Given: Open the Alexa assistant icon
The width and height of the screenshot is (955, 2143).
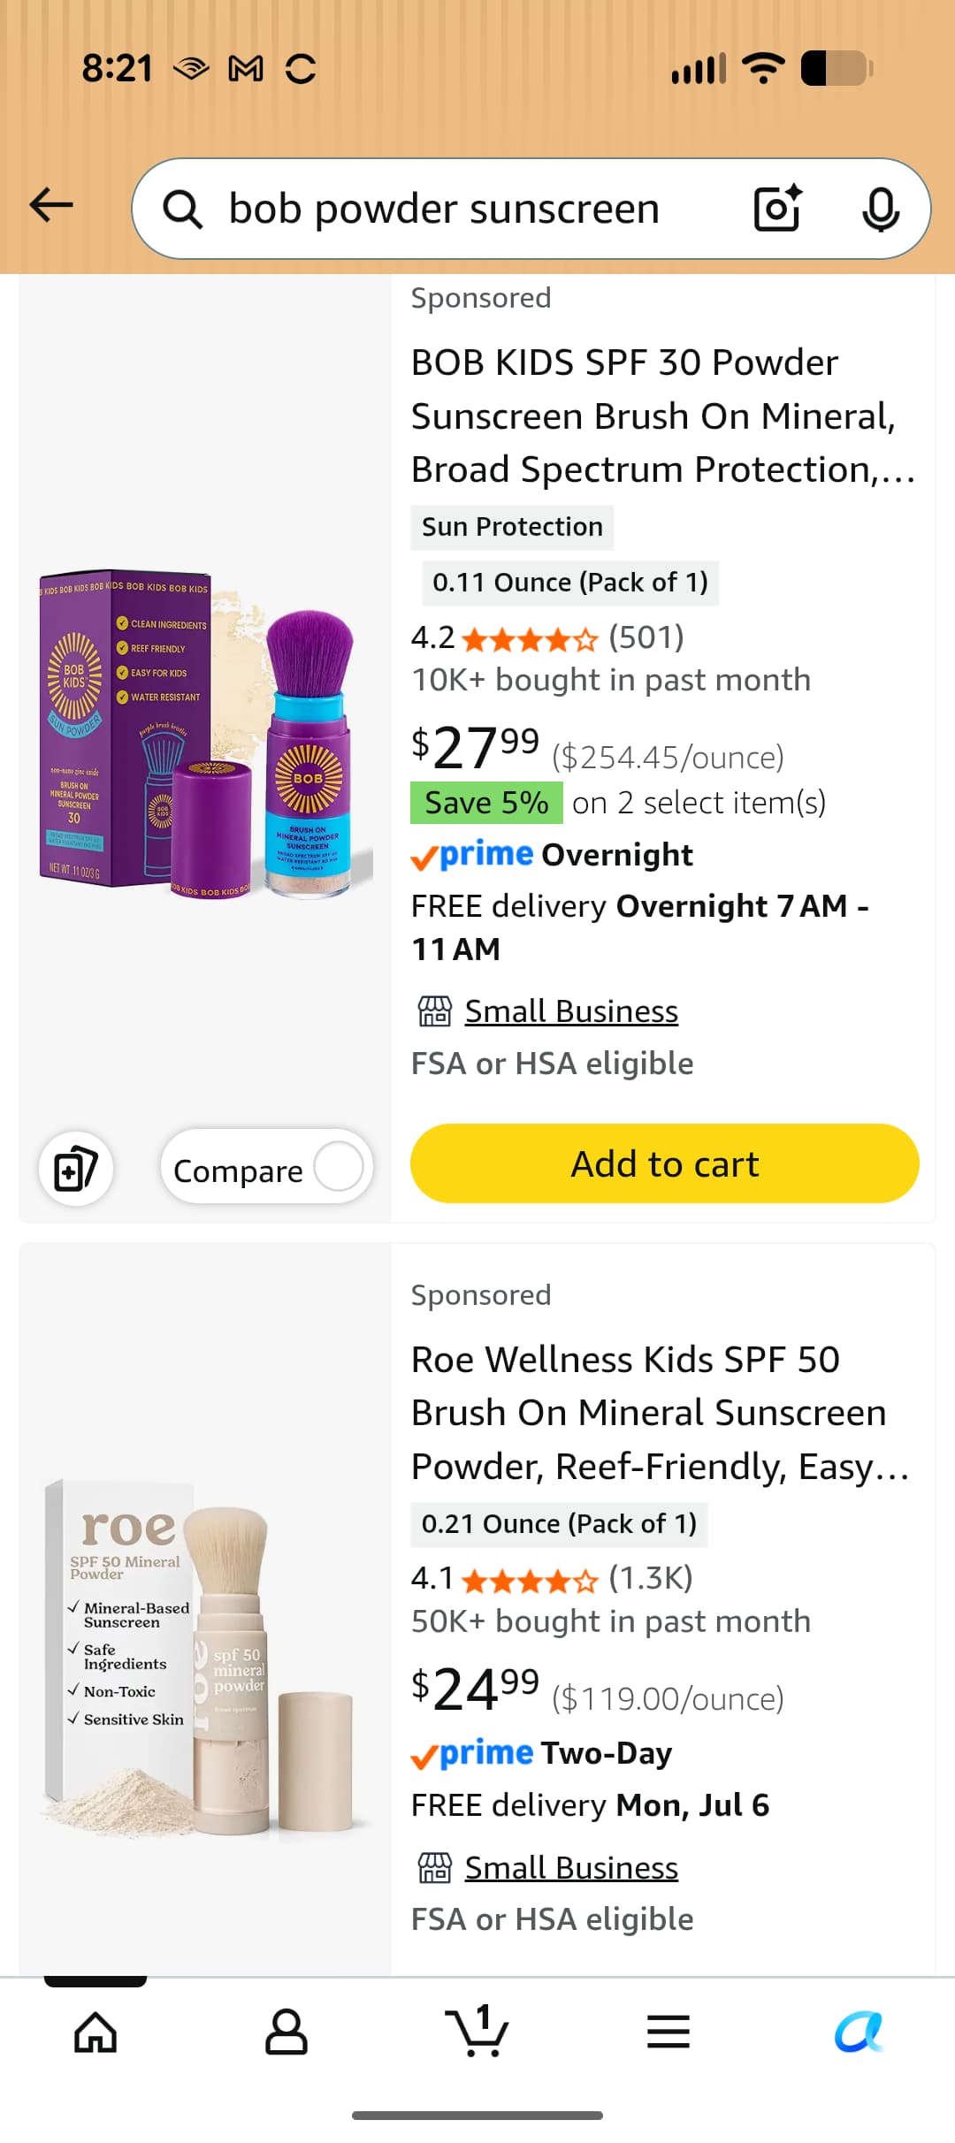Looking at the screenshot, I should point(859,2032).
